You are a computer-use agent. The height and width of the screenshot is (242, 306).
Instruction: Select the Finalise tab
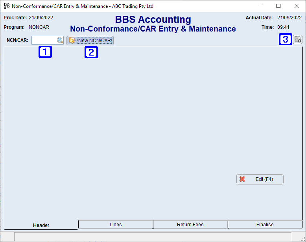point(265,225)
